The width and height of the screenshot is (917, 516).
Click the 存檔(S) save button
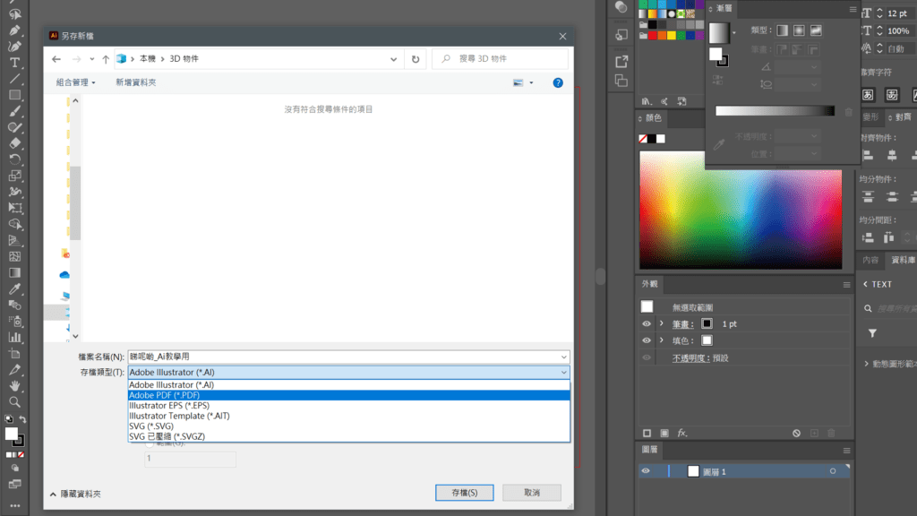pyautogui.click(x=464, y=493)
